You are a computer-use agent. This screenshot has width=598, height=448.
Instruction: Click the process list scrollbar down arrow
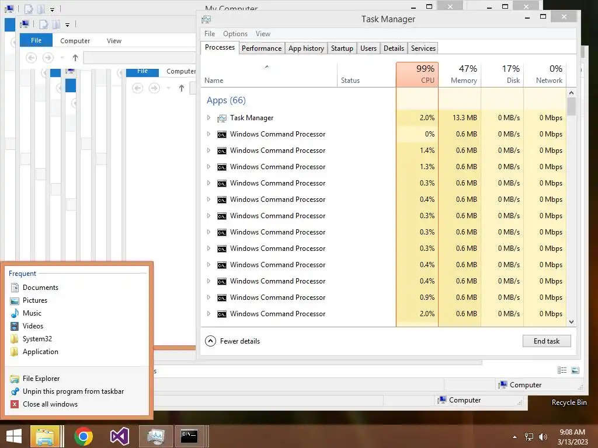pyautogui.click(x=571, y=322)
